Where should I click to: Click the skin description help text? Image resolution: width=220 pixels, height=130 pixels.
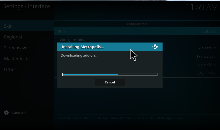120,118
